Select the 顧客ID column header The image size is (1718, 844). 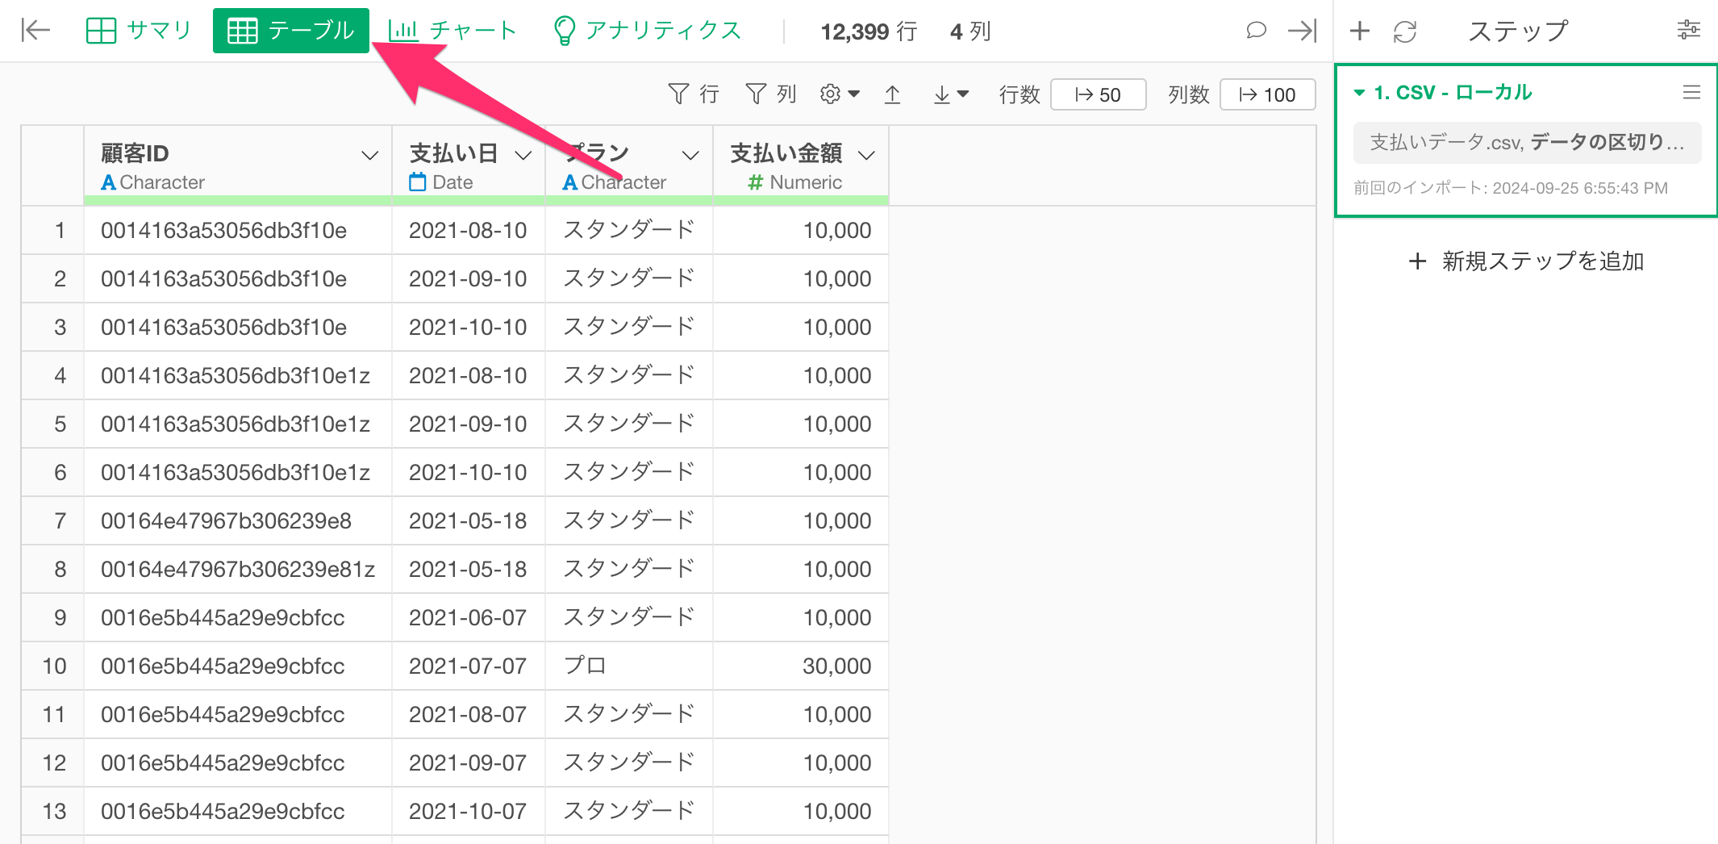coord(238,165)
